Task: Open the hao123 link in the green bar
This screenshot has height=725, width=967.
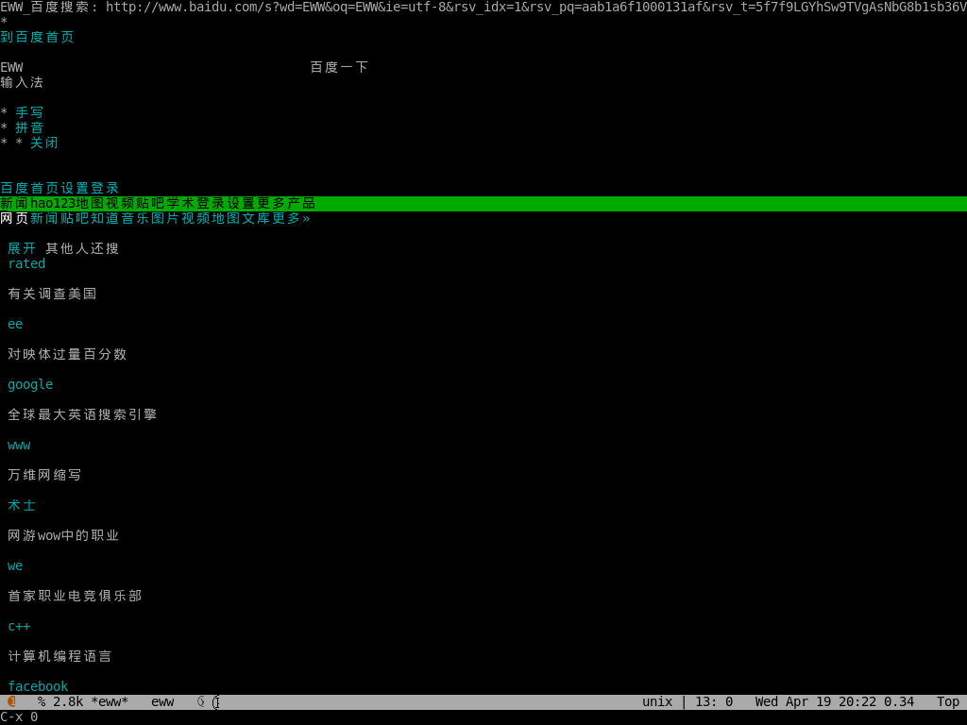Action: (x=53, y=203)
